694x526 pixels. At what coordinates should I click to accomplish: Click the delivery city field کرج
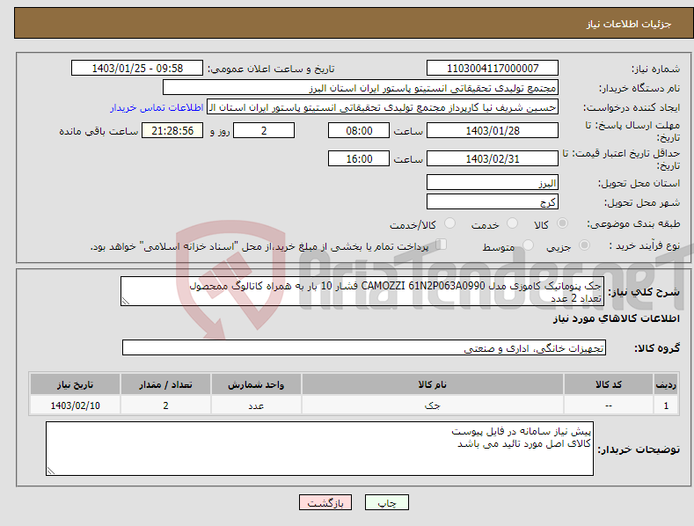click(x=493, y=202)
